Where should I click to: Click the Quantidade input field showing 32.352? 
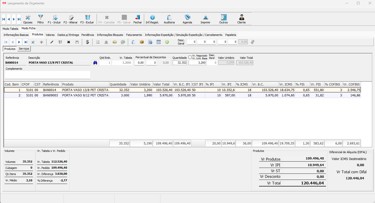180,63
